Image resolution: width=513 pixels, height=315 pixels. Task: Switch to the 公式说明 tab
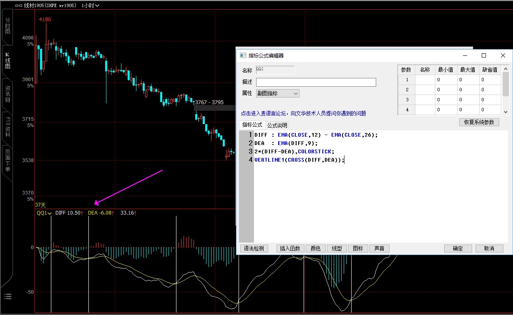(277, 125)
